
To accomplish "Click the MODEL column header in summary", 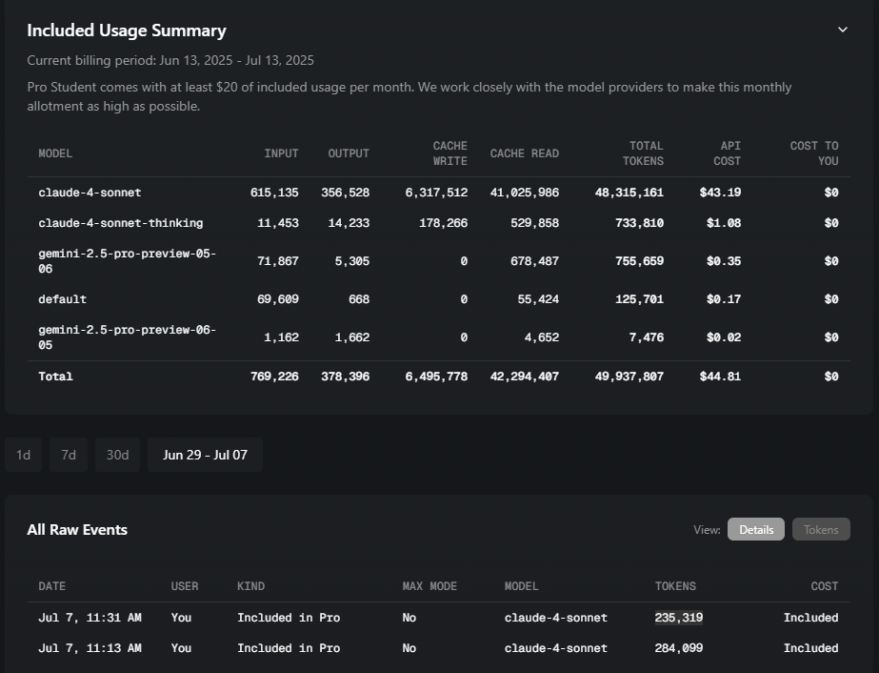I will click(x=55, y=153).
